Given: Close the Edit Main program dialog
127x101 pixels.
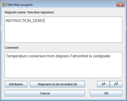Looking at the screenshot, I should 120,5.
